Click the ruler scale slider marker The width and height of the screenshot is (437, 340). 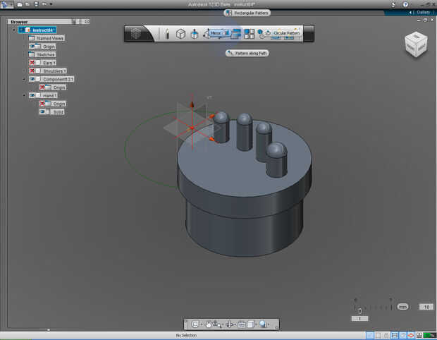360,310
